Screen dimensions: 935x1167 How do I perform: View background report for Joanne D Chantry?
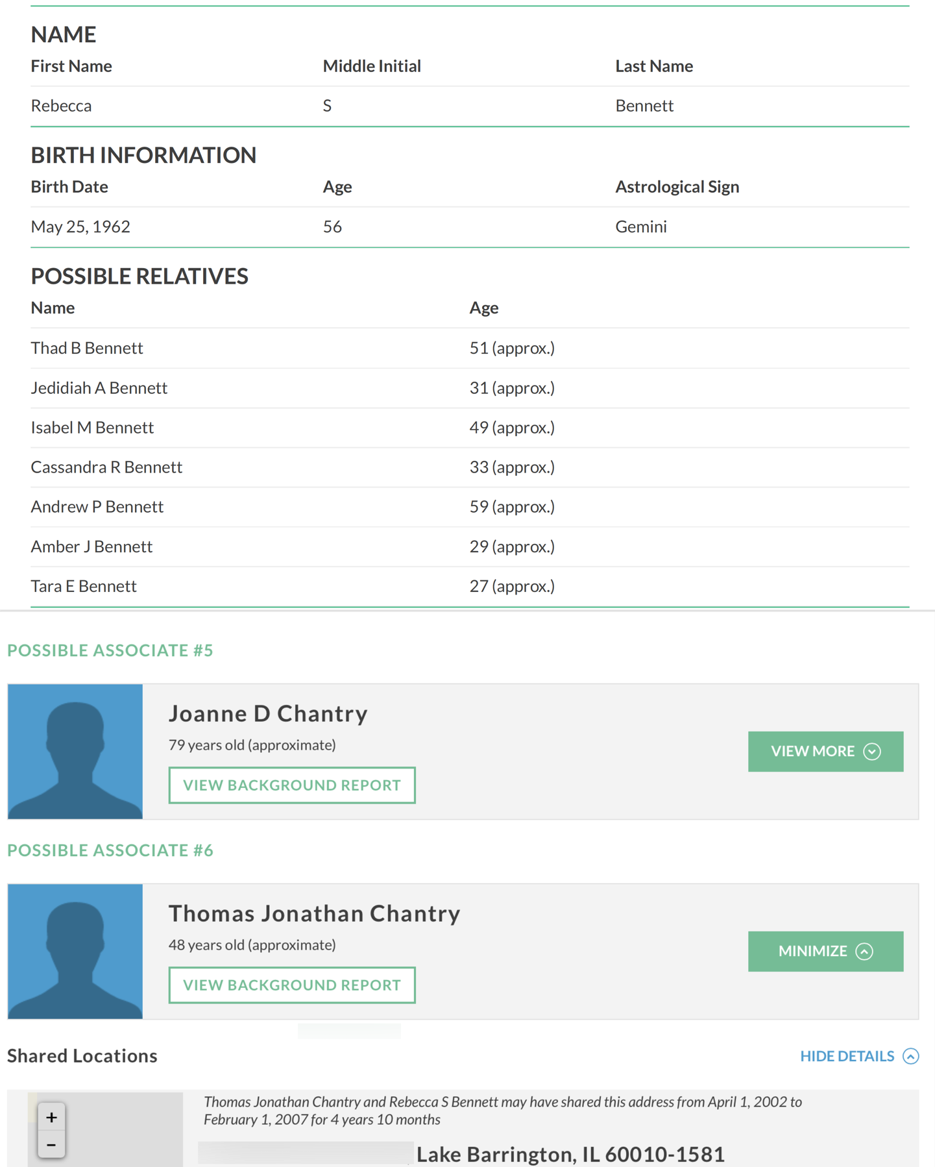coord(292,785)
